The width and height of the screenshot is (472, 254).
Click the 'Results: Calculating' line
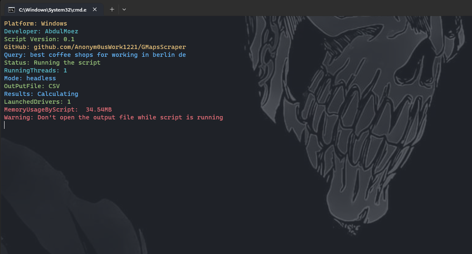(41, 94)
